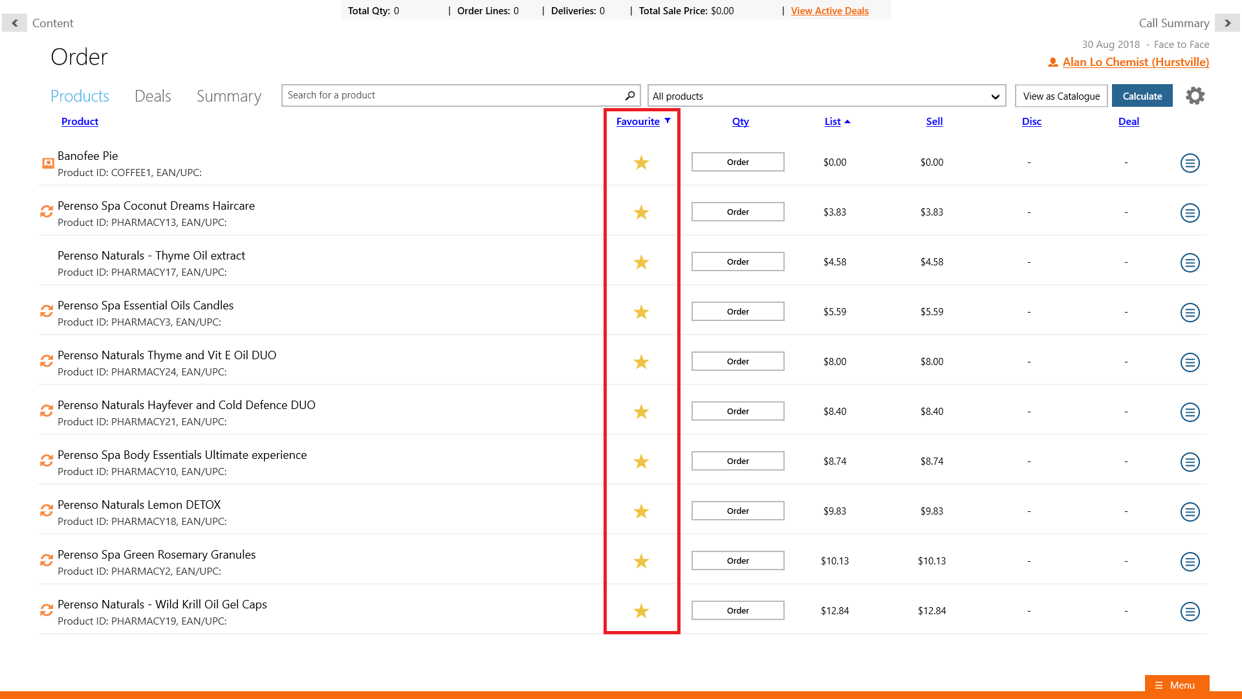Sort by List price column
Viewport: 1242px width, 699px height.
833,122
